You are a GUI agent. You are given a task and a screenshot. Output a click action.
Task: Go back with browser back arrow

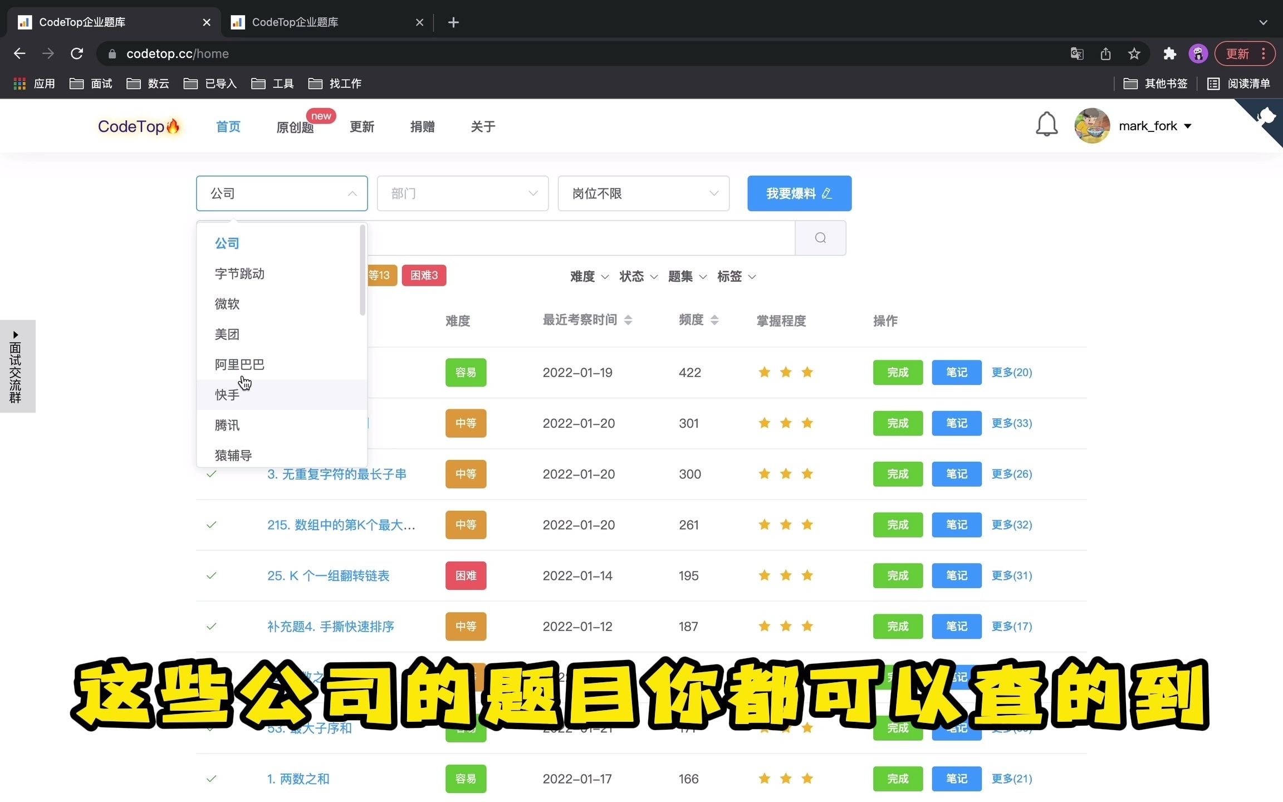(19, 53)
